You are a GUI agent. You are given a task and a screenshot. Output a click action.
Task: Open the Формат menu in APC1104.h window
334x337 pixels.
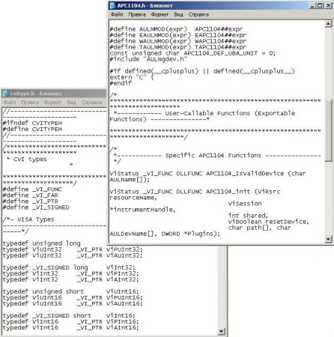click(x=160, y=14)
